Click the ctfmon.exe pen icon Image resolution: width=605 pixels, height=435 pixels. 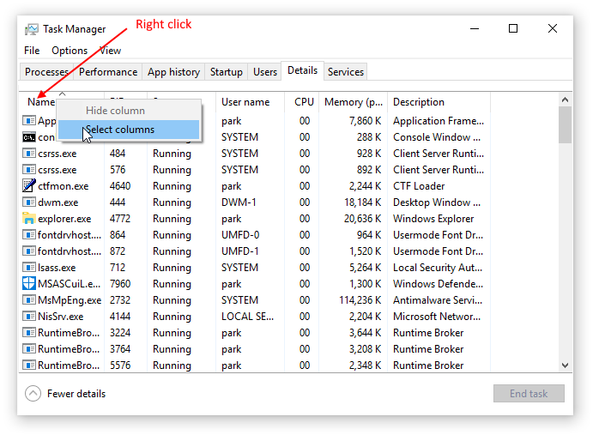[29, 186]
